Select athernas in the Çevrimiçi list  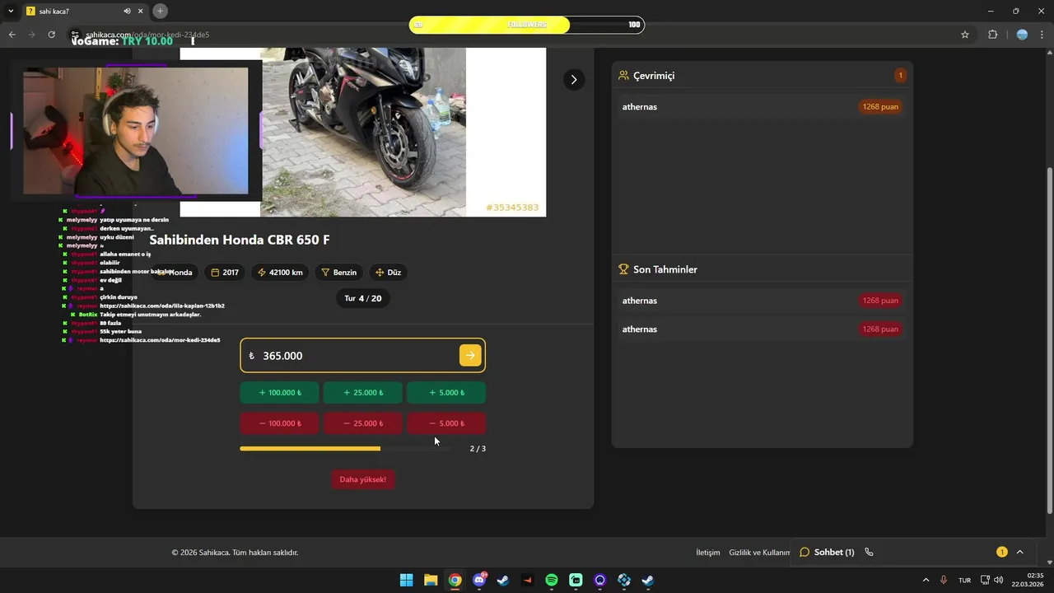[x=762, y=106]
